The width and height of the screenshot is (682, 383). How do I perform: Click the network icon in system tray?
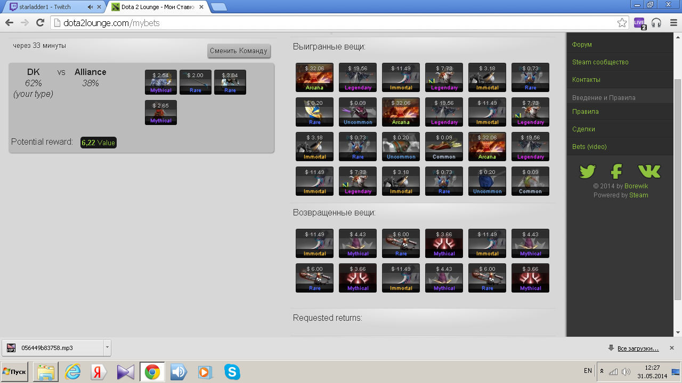tap(613, 371)
